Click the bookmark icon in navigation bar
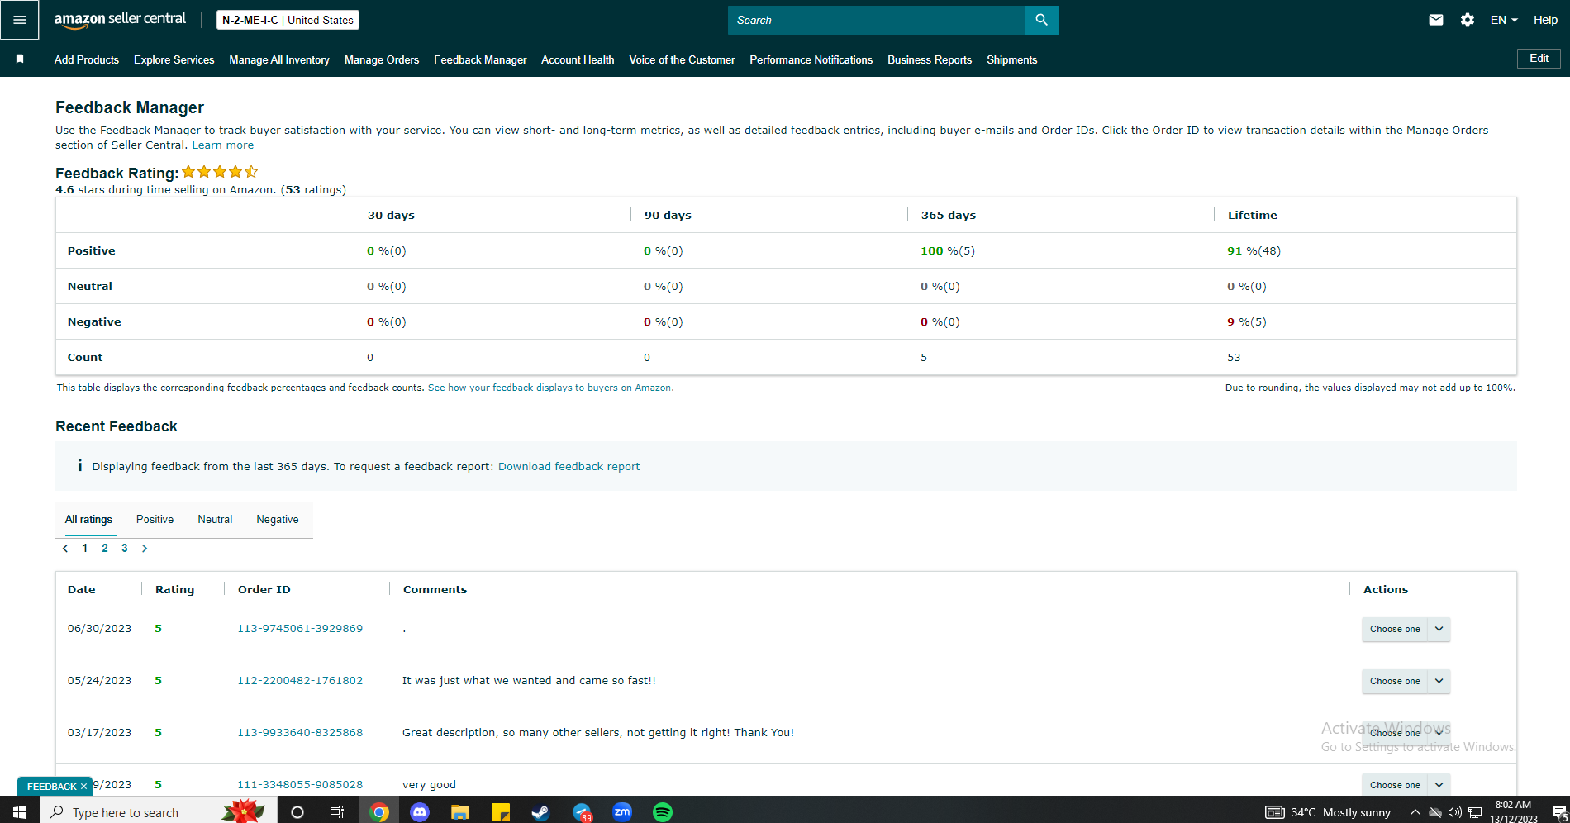Image resolution: width=1570 pixels, height=823 pixels. [x=20, y=59]
